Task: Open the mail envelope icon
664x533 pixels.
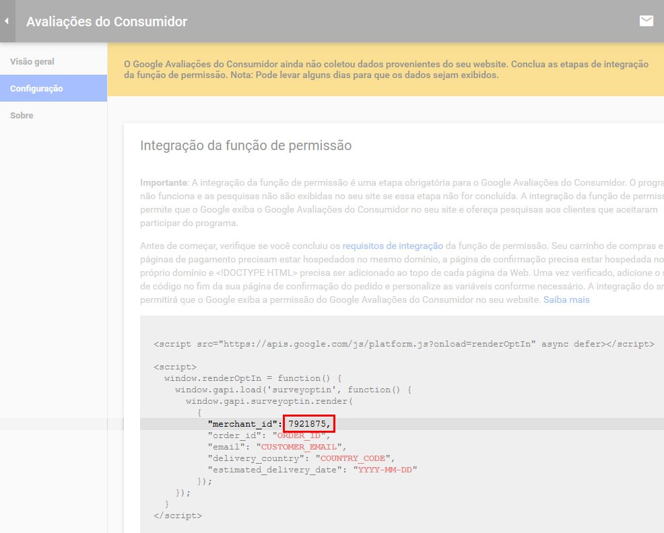Action: [646, 21]
